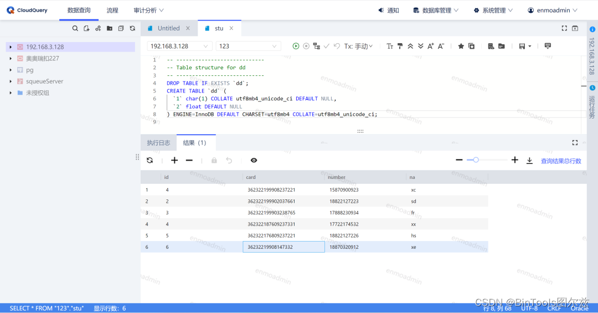
Task: Decrease editor font size with A- icon
Action: (441, 46)
